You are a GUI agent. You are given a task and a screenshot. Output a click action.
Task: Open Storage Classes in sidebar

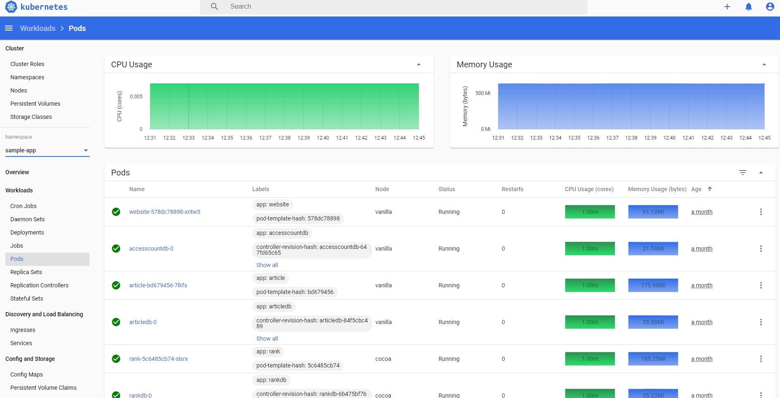31,117
